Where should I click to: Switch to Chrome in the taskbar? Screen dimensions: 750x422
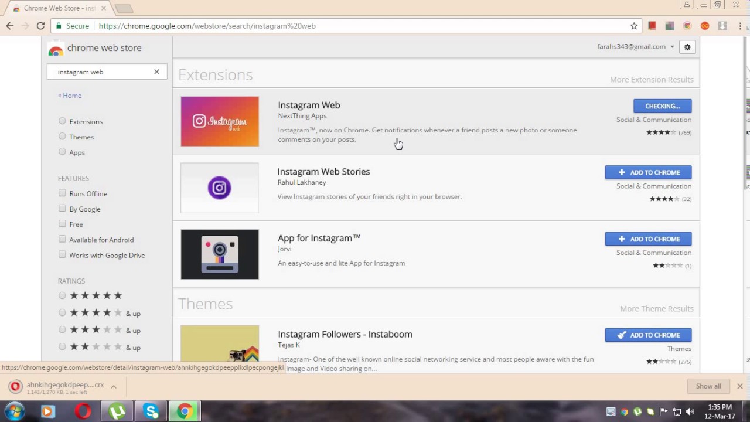click(x=185, y=411)
